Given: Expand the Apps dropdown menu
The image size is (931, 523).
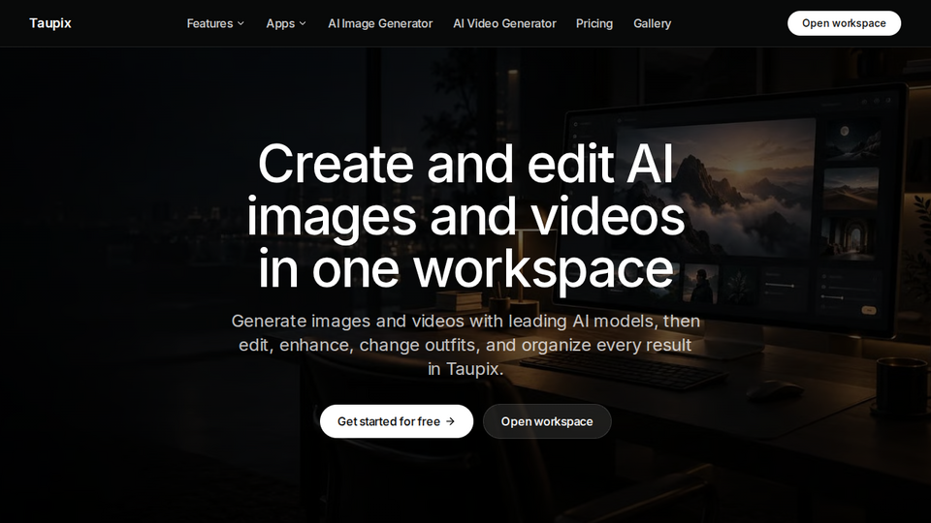Looking at the screenshot, I should pos(286,23).
